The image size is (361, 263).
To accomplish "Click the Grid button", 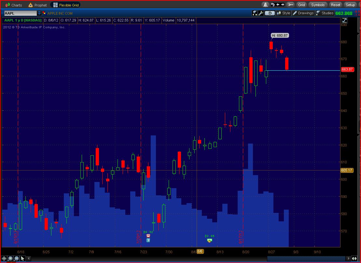I will [x=301, y=5].
